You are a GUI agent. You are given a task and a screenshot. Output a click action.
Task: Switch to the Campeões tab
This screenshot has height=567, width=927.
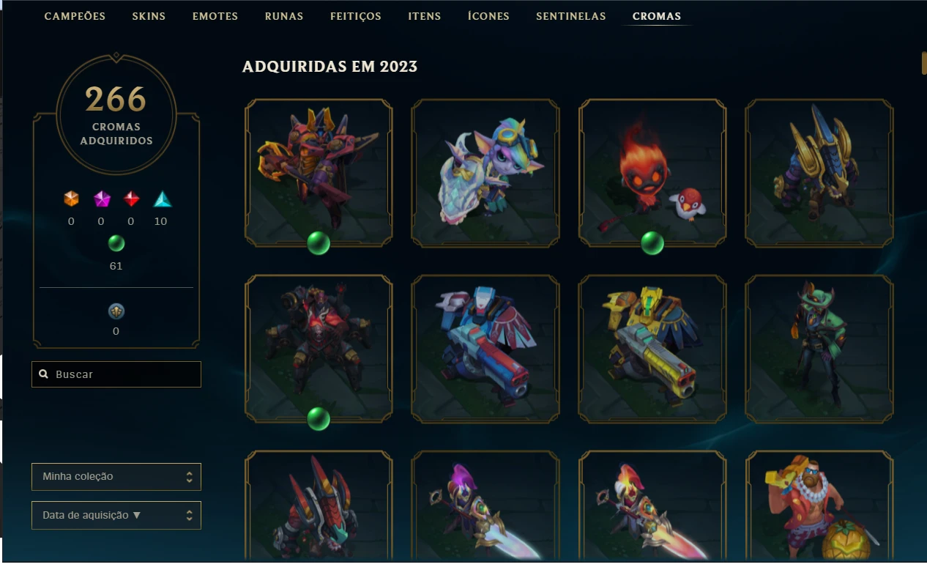click(x=75, y=16)
